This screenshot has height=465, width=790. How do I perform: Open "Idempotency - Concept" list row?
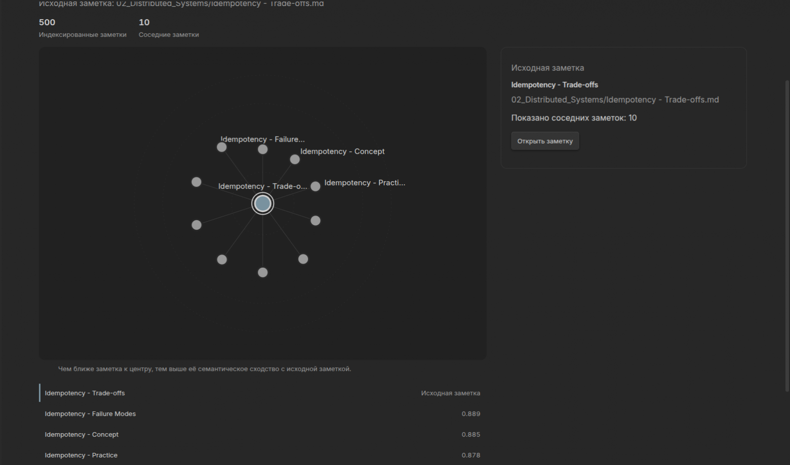(x=262, y=435)
